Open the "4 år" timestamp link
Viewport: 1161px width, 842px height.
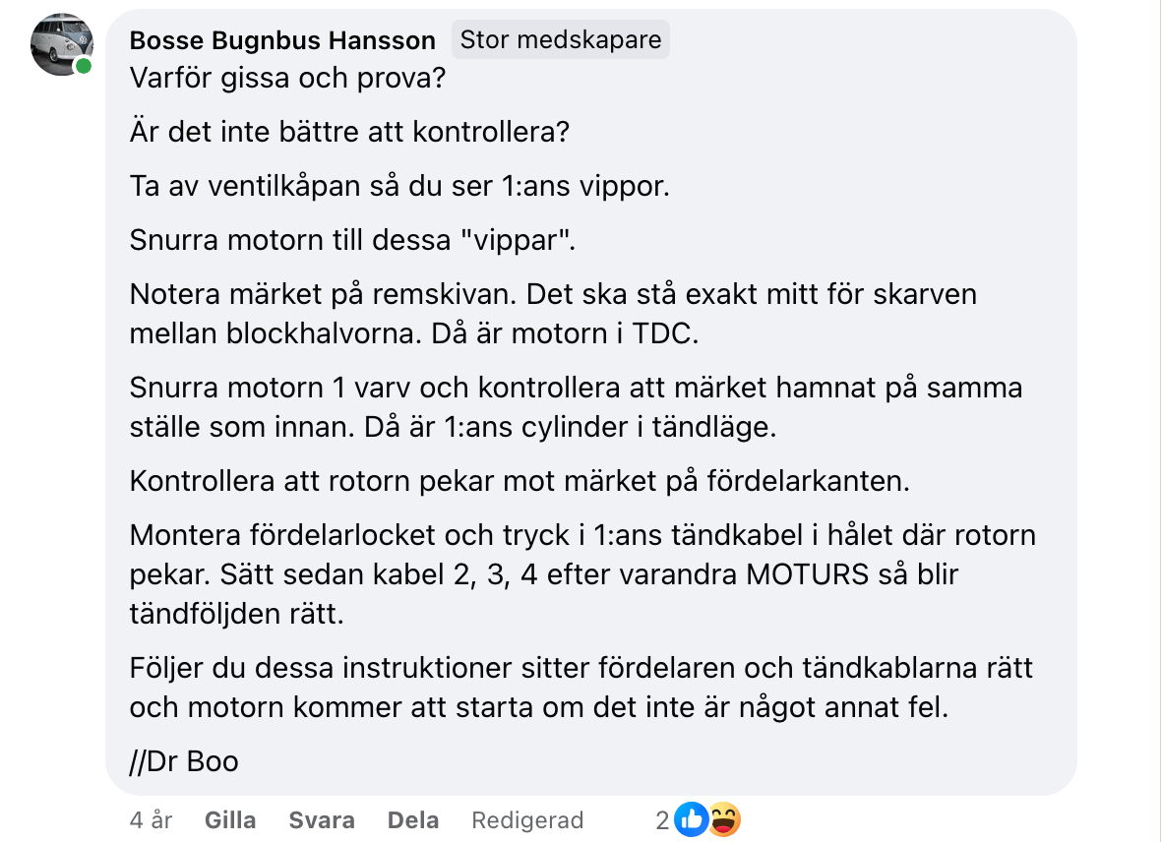(x=152, y=820)
